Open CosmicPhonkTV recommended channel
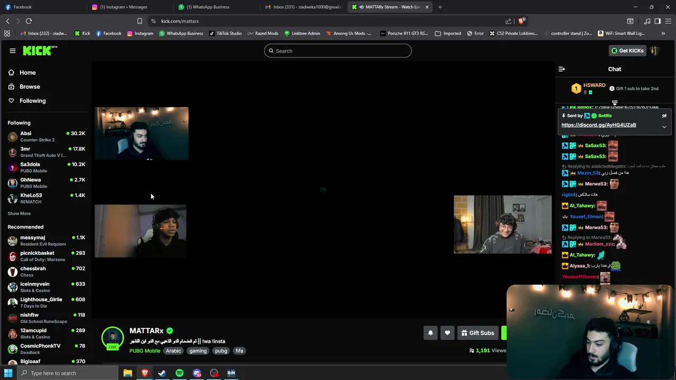 pyautogui.click(x=46, y=349)
